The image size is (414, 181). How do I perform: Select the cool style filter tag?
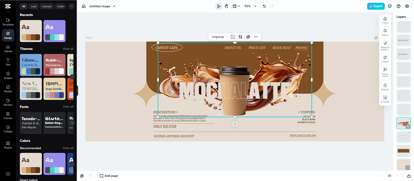34,6
